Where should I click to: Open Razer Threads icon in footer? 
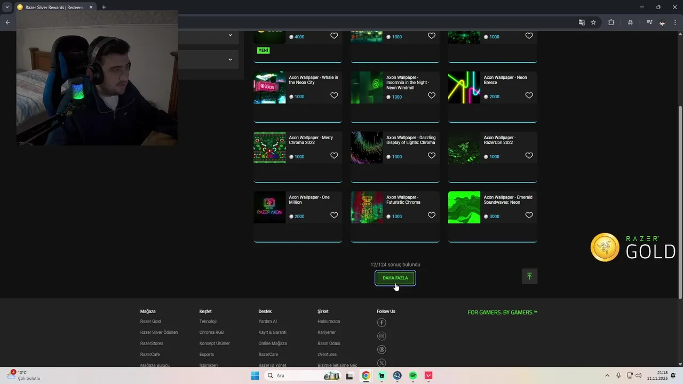pyautogui.click(x=382, y=350)
